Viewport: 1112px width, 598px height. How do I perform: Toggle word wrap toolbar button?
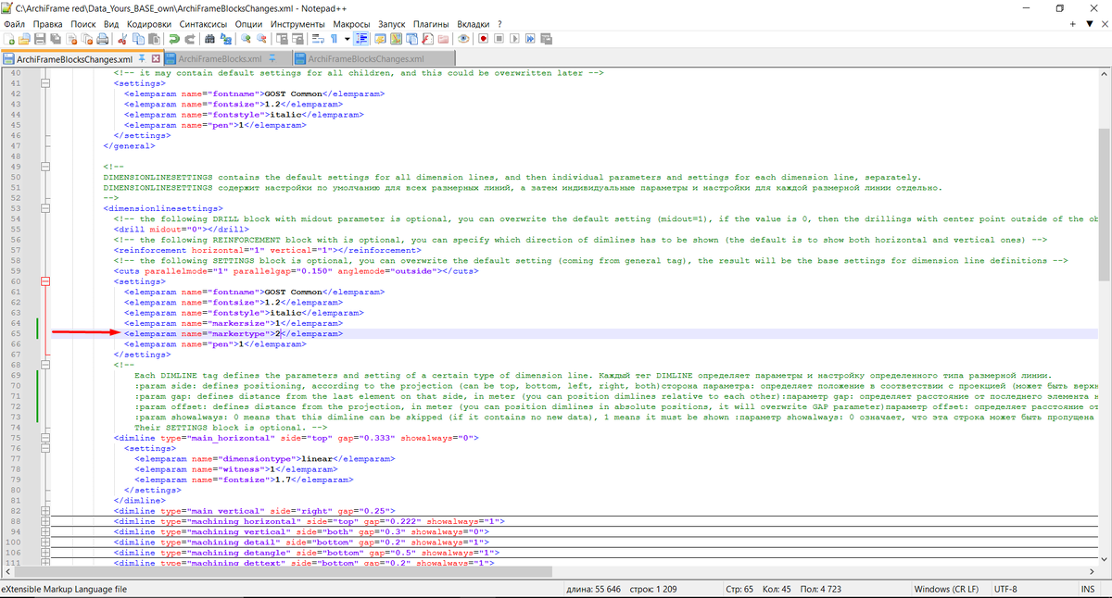318,39
